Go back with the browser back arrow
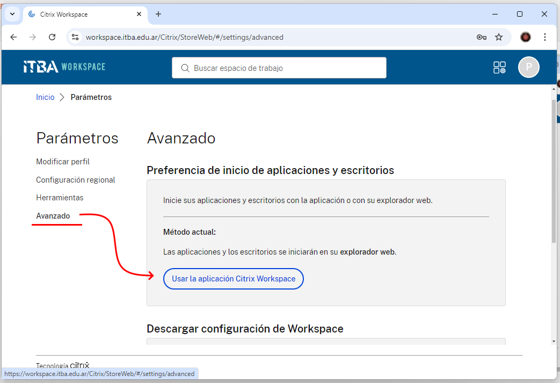Image resolution: width=560 pixels, height=383 pixels. [x=14, y=37]
